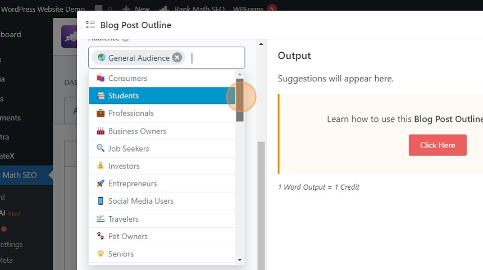Select Consumers from audience list
This screenshot has width=483, height=270.
(x=162, y=78)
